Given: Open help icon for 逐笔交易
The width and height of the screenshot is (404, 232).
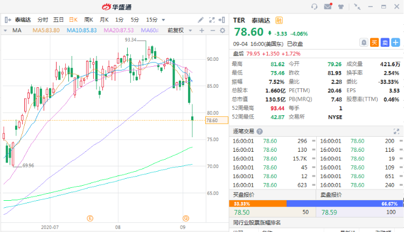Looking at the screenshot, I should [x=260, y=131].
